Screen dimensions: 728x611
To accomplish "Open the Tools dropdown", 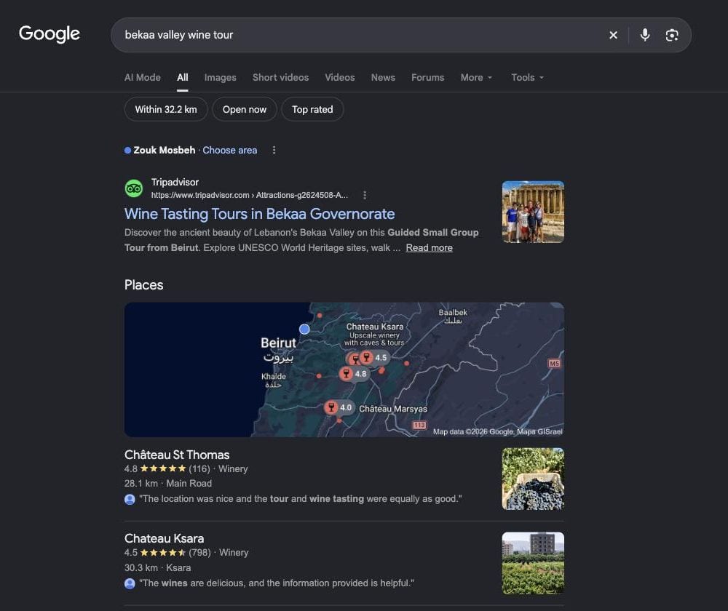I will [527, 78].
